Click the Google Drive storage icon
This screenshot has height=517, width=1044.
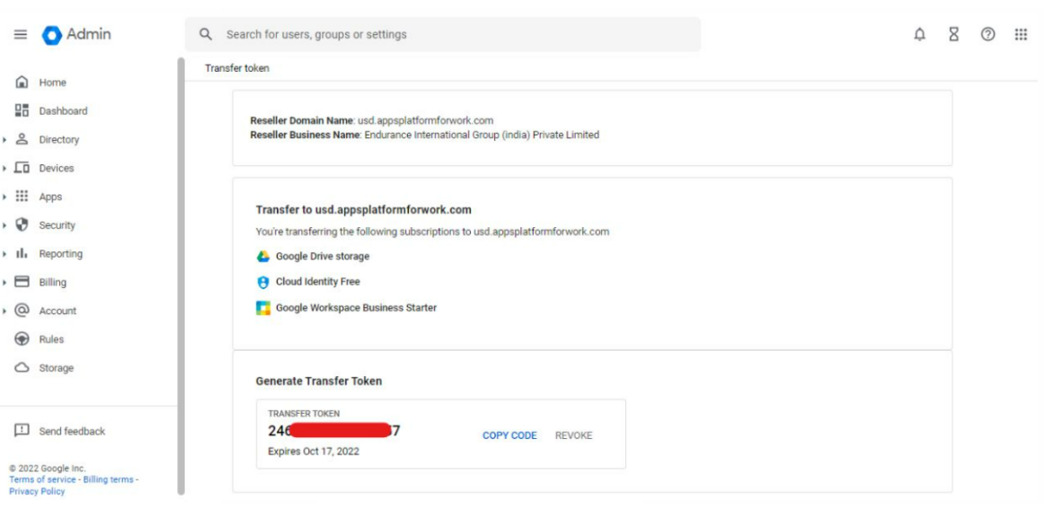tap(263, 256)
